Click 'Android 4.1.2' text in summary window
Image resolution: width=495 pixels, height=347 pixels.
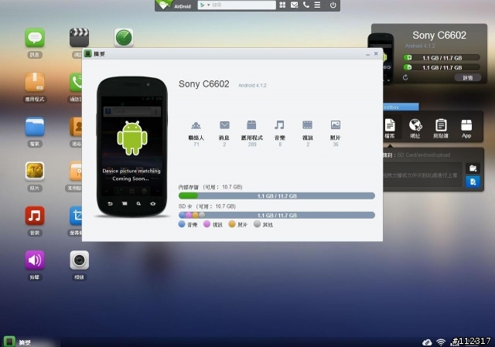click(x=252, y=86)
